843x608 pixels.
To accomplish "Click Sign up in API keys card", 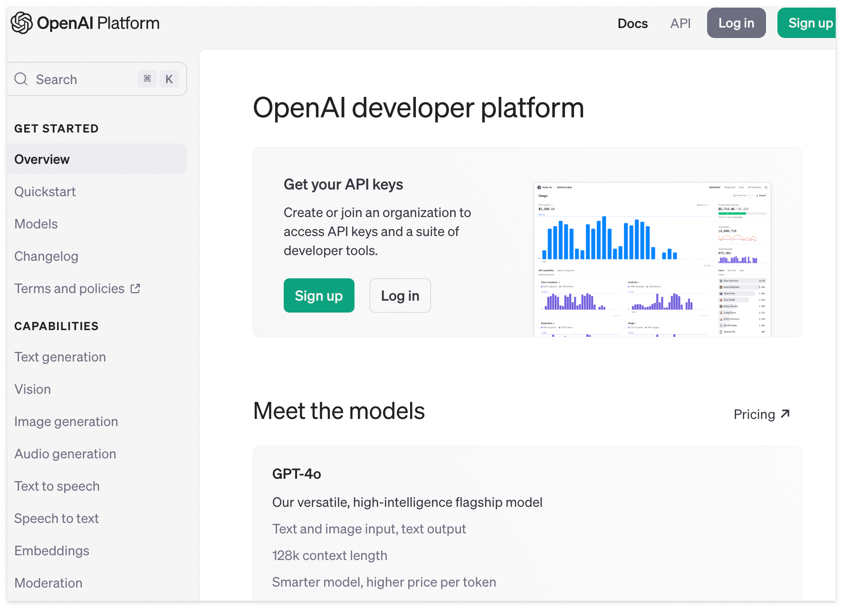I will tap(319, 295).
